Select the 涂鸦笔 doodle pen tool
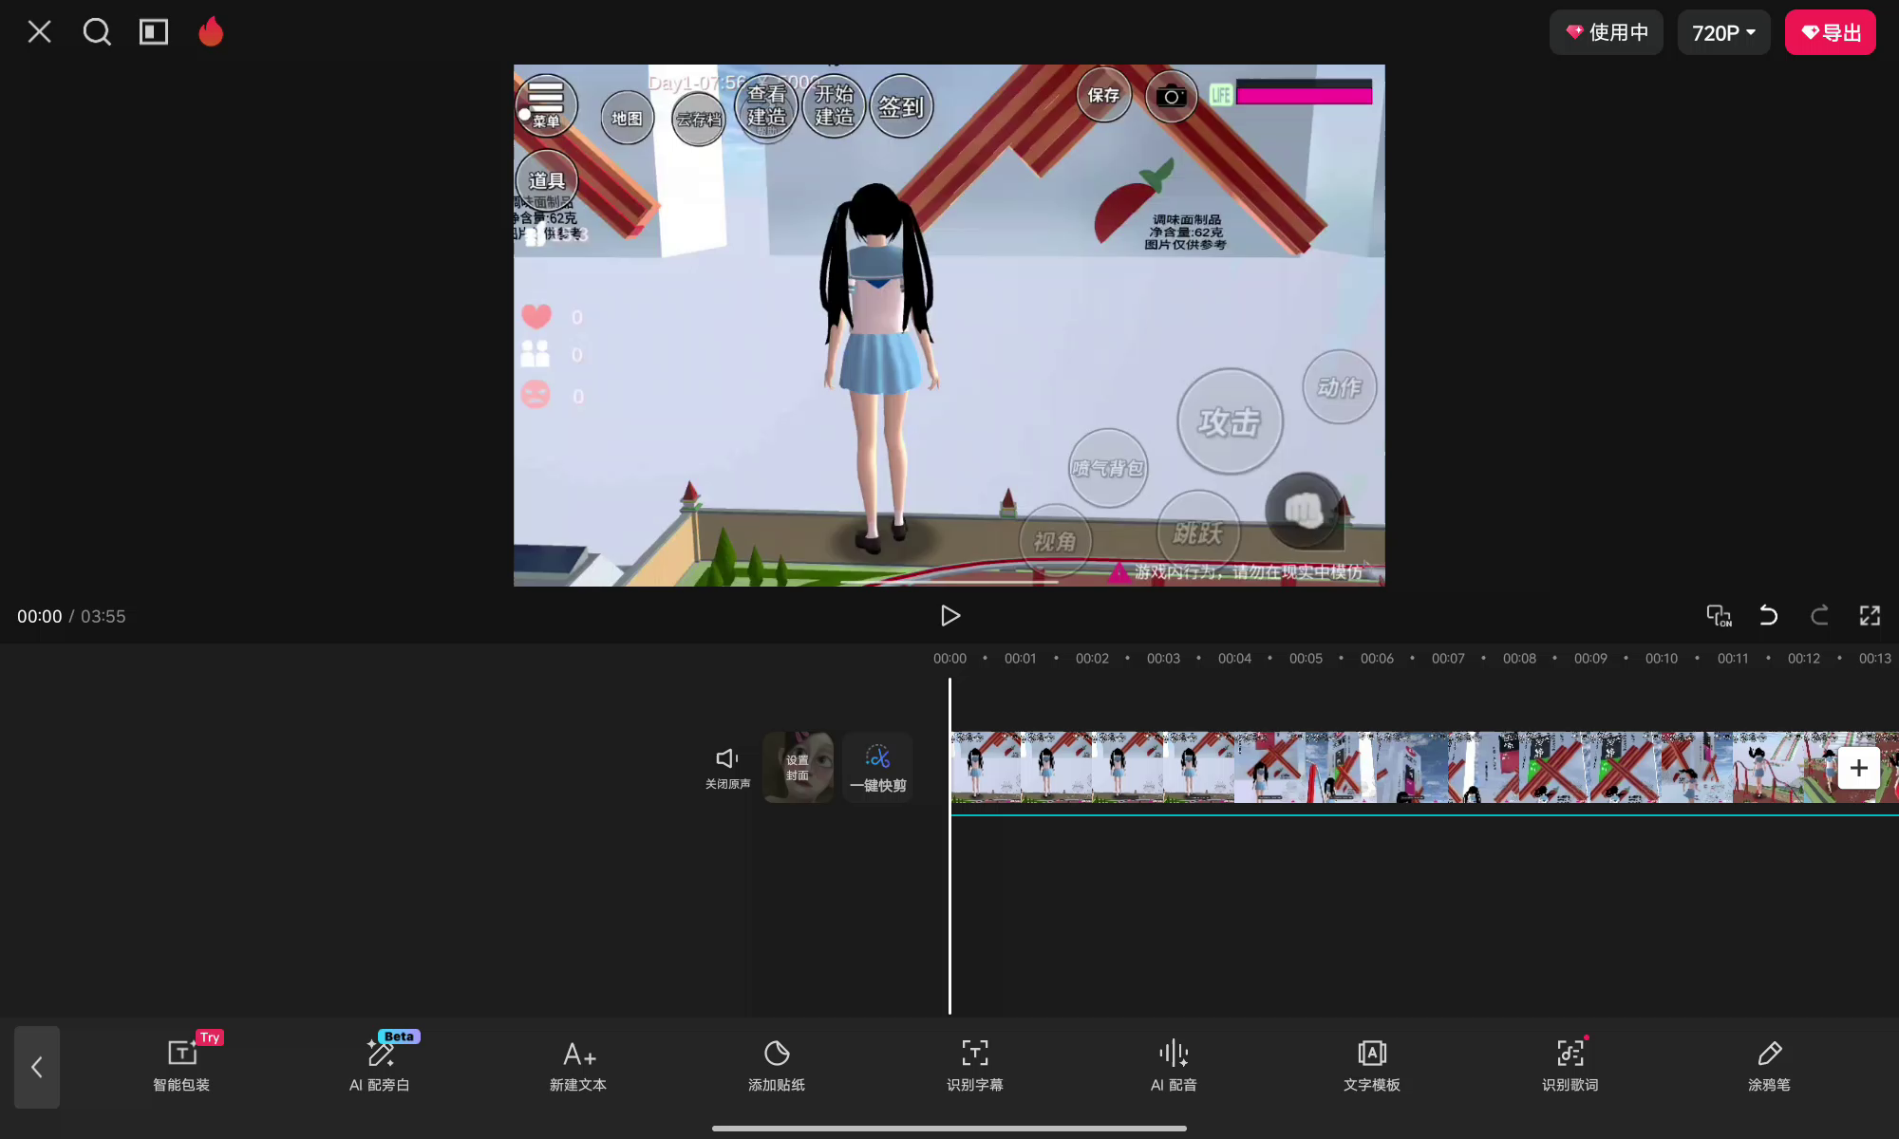This screenshot has height=1139, width=1899. (1768, 1065)
